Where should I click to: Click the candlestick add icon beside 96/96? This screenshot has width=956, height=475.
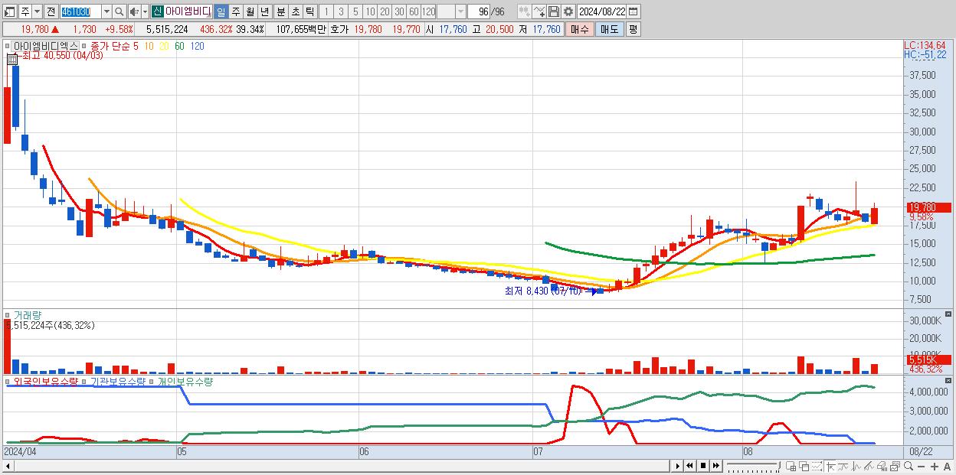click(x=524, y=11)
